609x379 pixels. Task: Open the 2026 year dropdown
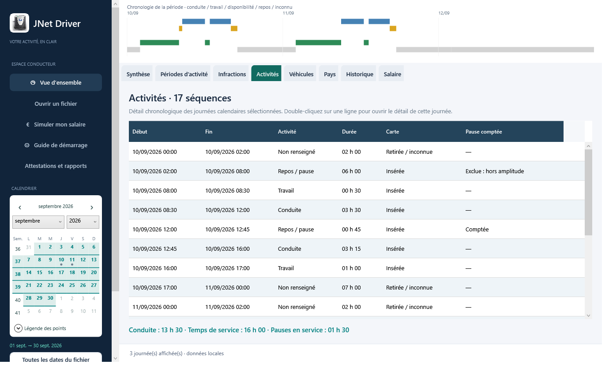click(x=83, y=222)
